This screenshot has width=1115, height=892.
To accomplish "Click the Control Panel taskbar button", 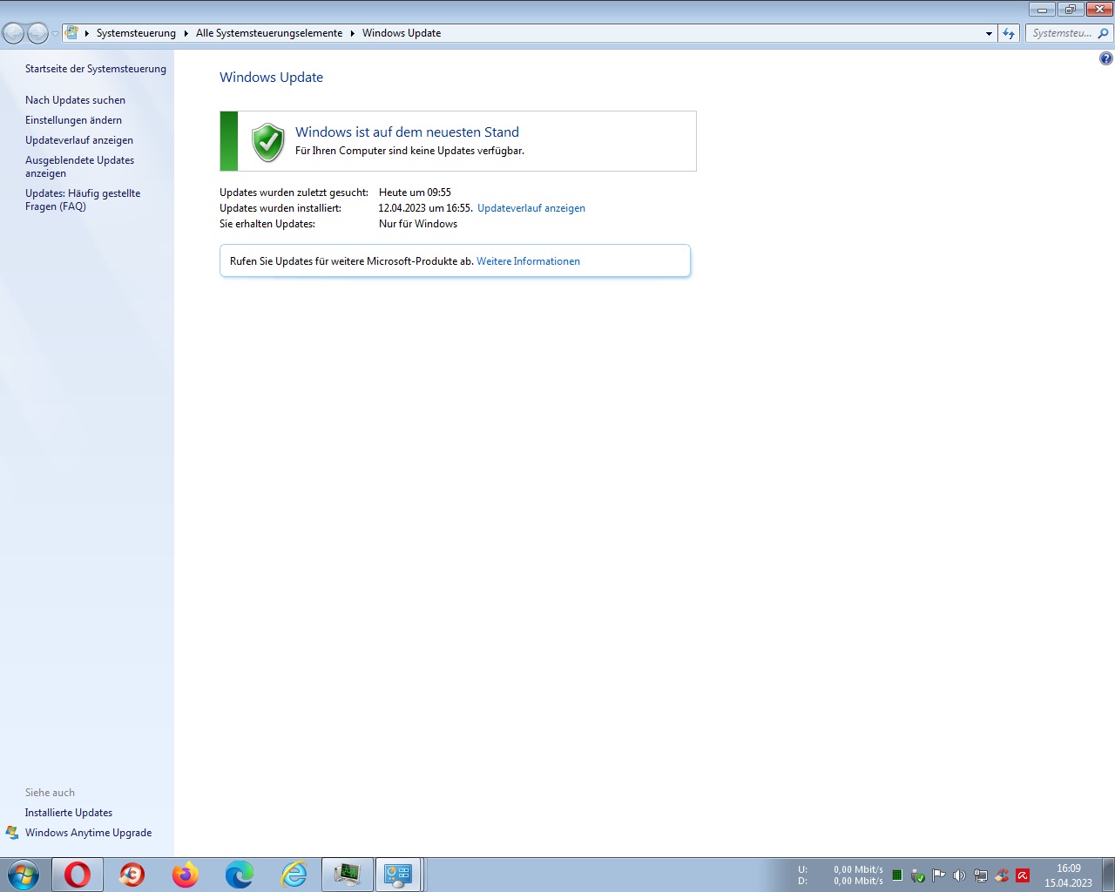I will click(x=398, y=875).
